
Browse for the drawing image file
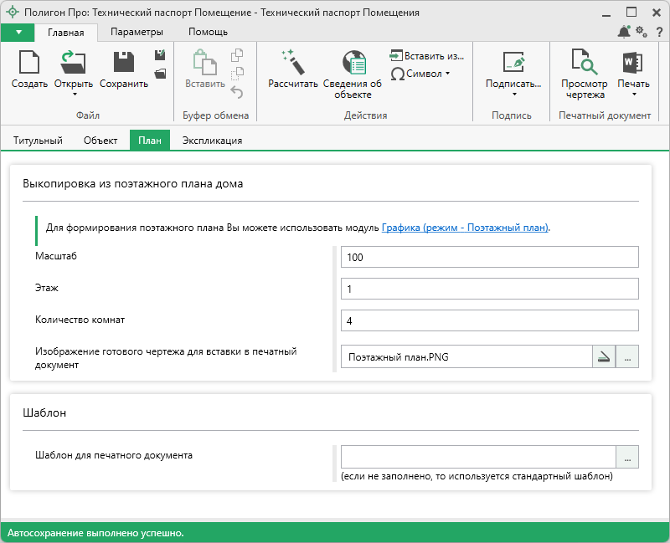[627, 357]
